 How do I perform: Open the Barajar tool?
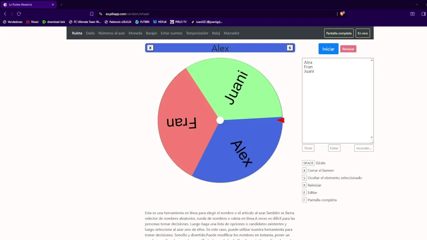click(151, 33)
